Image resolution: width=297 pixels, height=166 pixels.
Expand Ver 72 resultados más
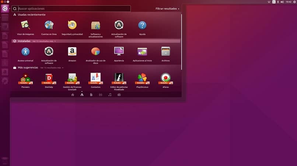[x=44, y=41]
